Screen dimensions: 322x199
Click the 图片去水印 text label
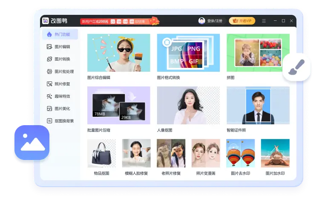click(241, 173)
